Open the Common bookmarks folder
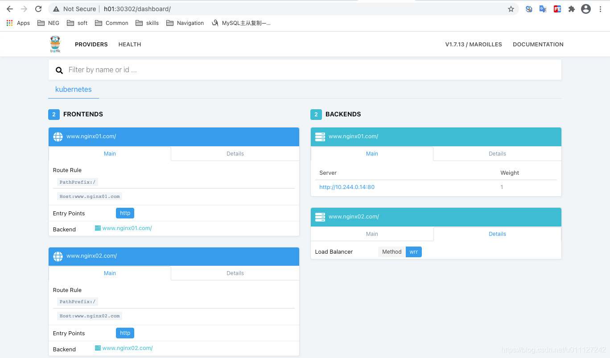610x358 pixels. point(111,23)
